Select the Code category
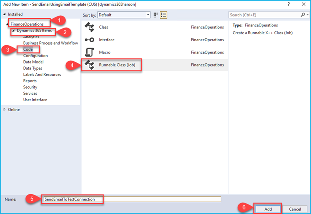 click(28, 50)
